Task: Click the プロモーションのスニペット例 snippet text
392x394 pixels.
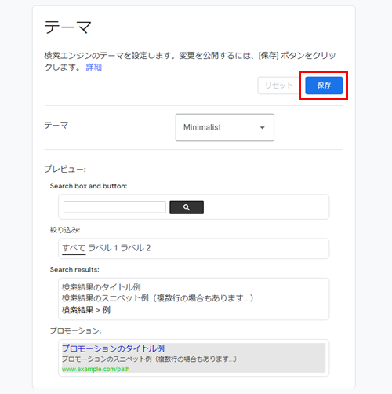Action: point(149,359)
